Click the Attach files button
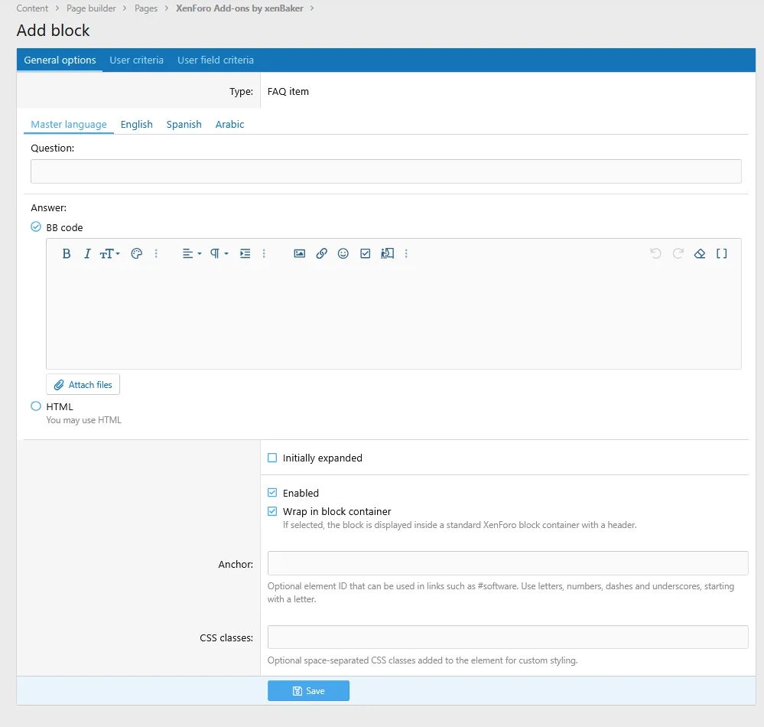 pyautogui.click(x=83, y=385)
